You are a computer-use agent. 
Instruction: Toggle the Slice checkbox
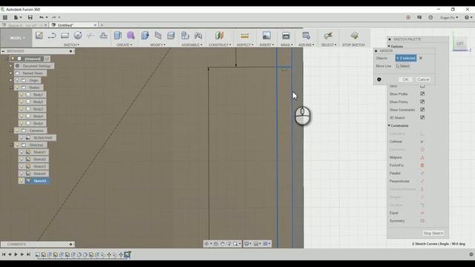point(422,86)
